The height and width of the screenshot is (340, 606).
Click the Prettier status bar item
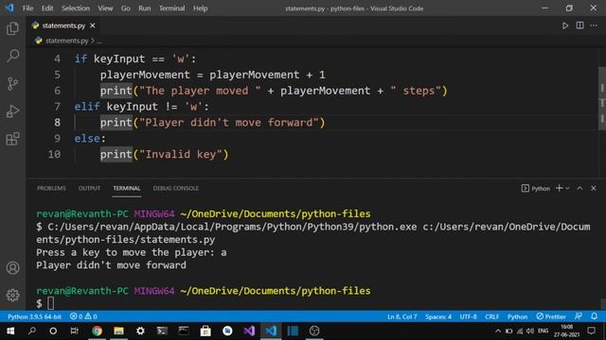551,316
